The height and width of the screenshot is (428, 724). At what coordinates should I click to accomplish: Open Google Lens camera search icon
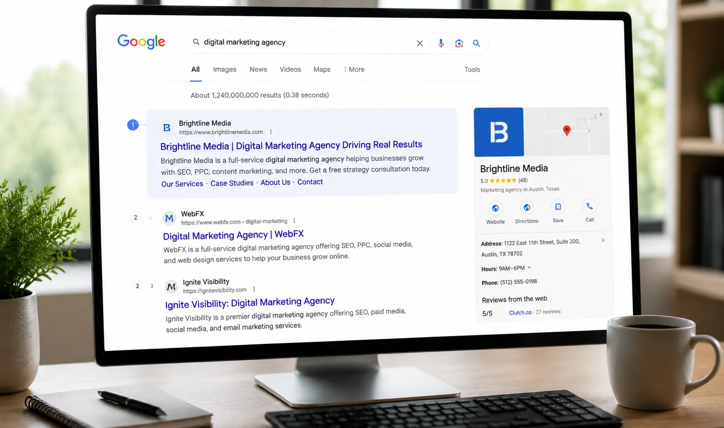(459, 43)
